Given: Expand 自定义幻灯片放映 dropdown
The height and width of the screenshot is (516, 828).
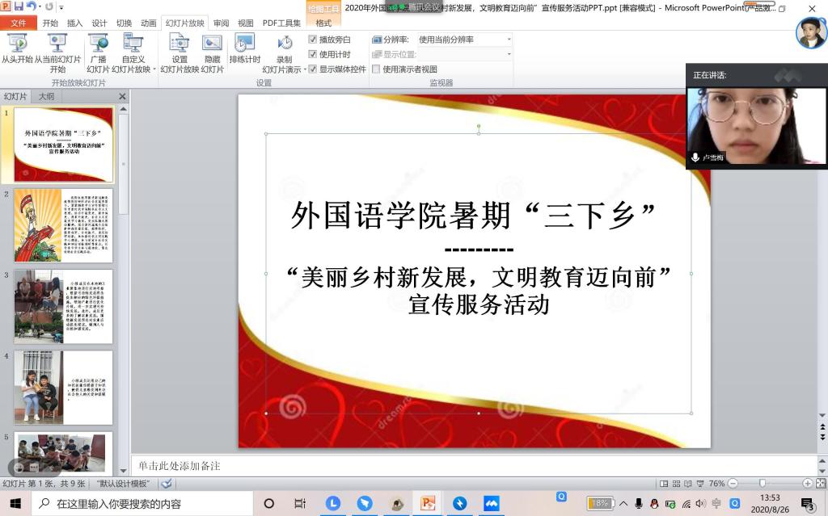Looking at the screenshot, I should [x=147, y=69].
